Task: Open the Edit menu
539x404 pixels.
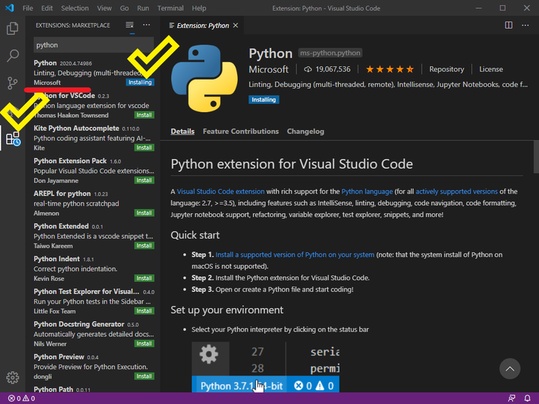Action: coord(47,8)
